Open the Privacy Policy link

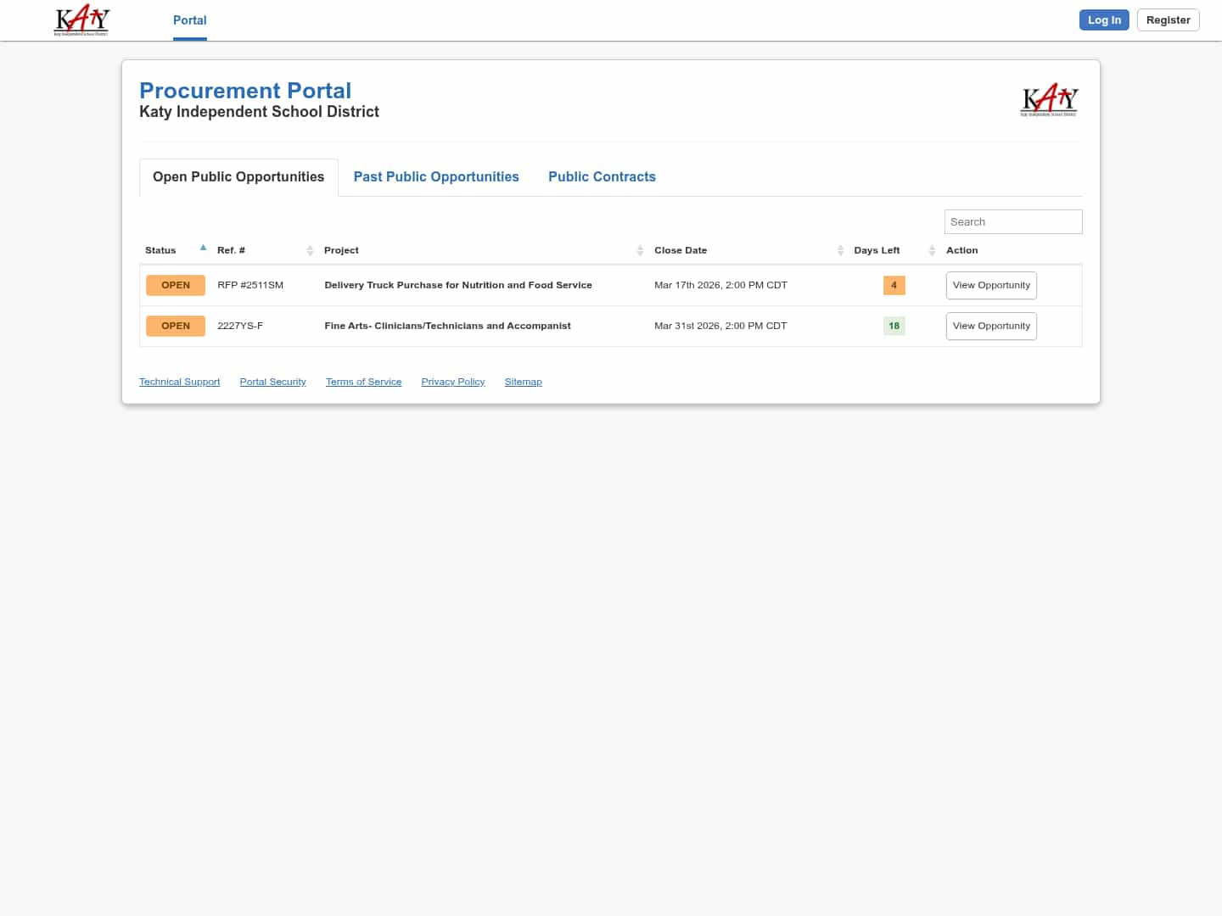tap(452, 382)
